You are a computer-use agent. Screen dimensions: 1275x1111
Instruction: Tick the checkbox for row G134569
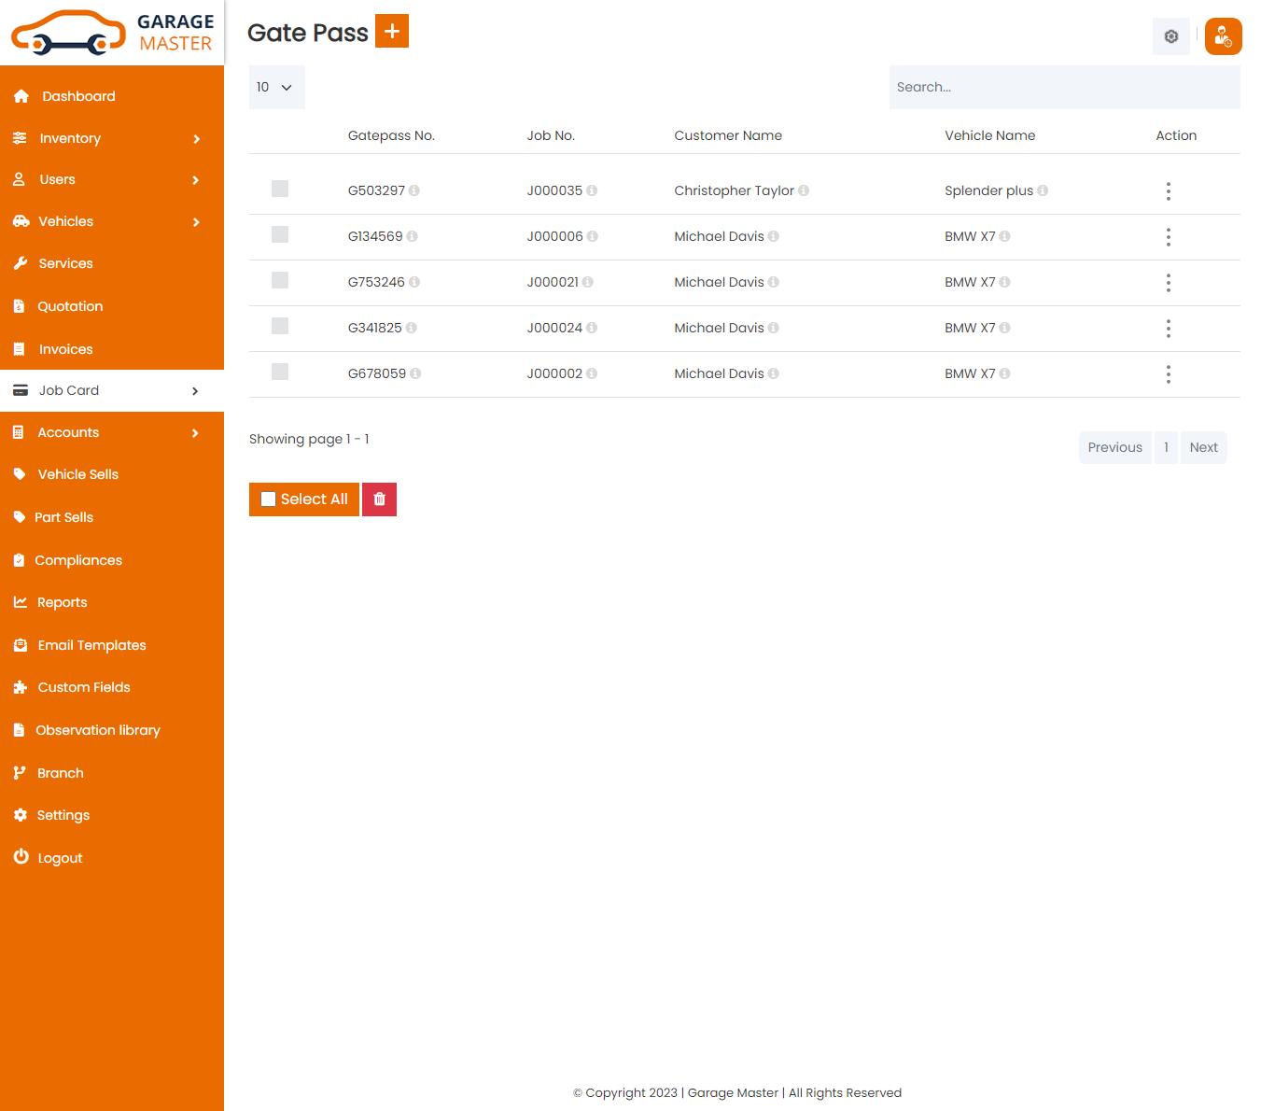tap(280, 235)
